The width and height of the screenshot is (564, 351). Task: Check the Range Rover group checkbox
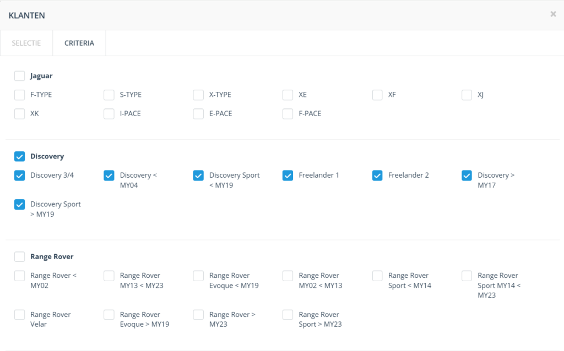click(19, 257)
